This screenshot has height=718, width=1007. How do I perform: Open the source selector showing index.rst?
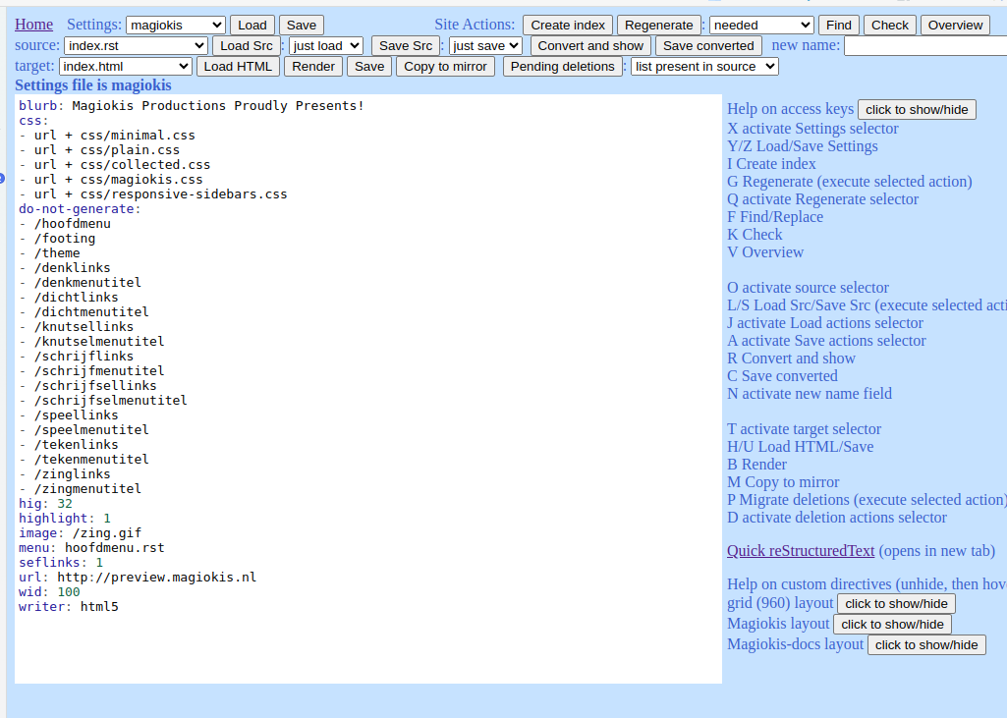click(136, 45)
